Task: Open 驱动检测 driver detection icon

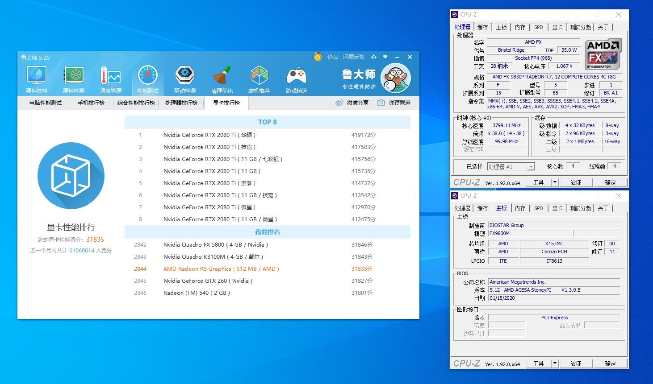Action: (185, 79)
